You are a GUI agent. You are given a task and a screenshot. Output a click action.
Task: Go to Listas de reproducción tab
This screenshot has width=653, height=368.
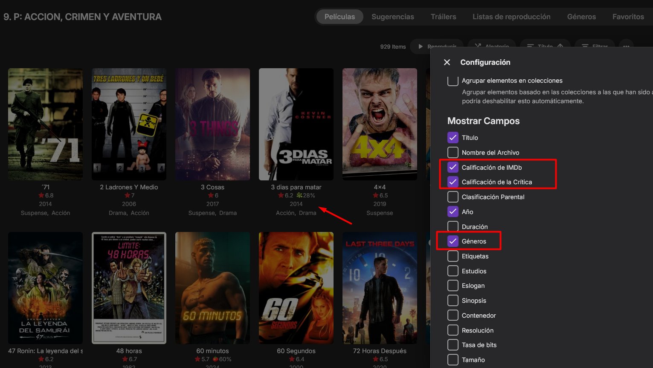511,17
